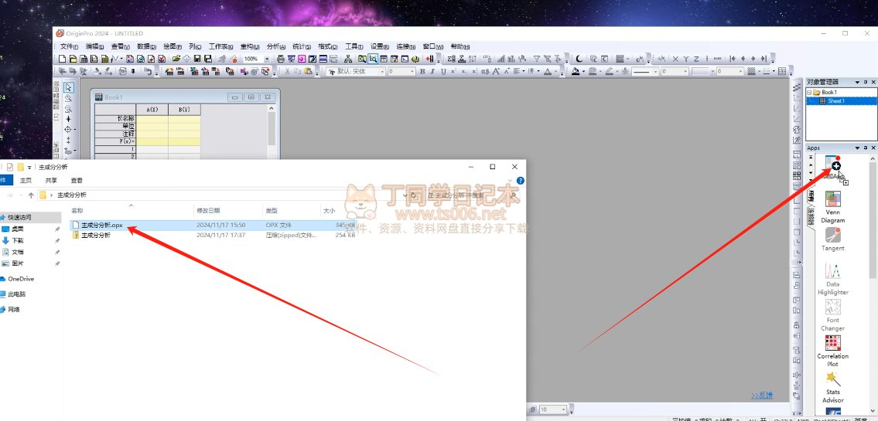Launch the Font Changer app
The image size is (878, 421).
[x=832, y=315]
